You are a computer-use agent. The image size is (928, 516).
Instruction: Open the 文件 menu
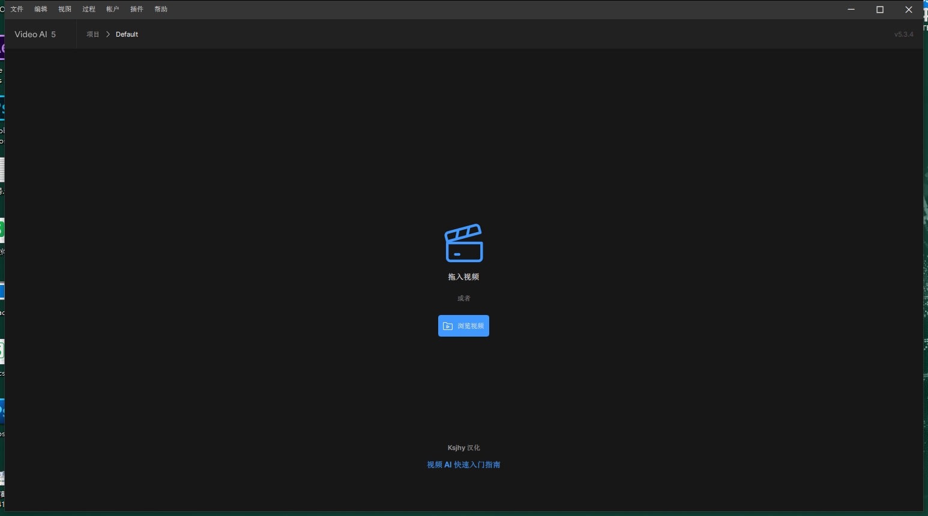[x=16, y=9]
